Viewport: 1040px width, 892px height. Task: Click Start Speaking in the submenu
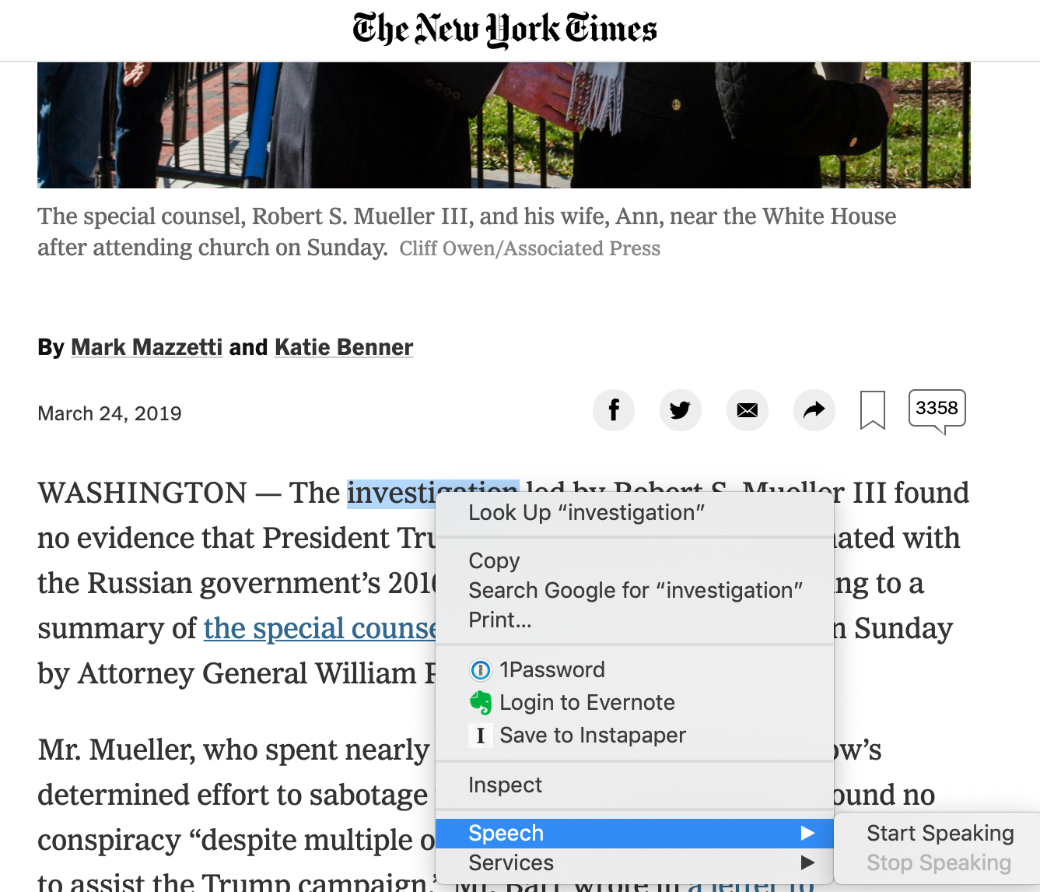[940, 834]
